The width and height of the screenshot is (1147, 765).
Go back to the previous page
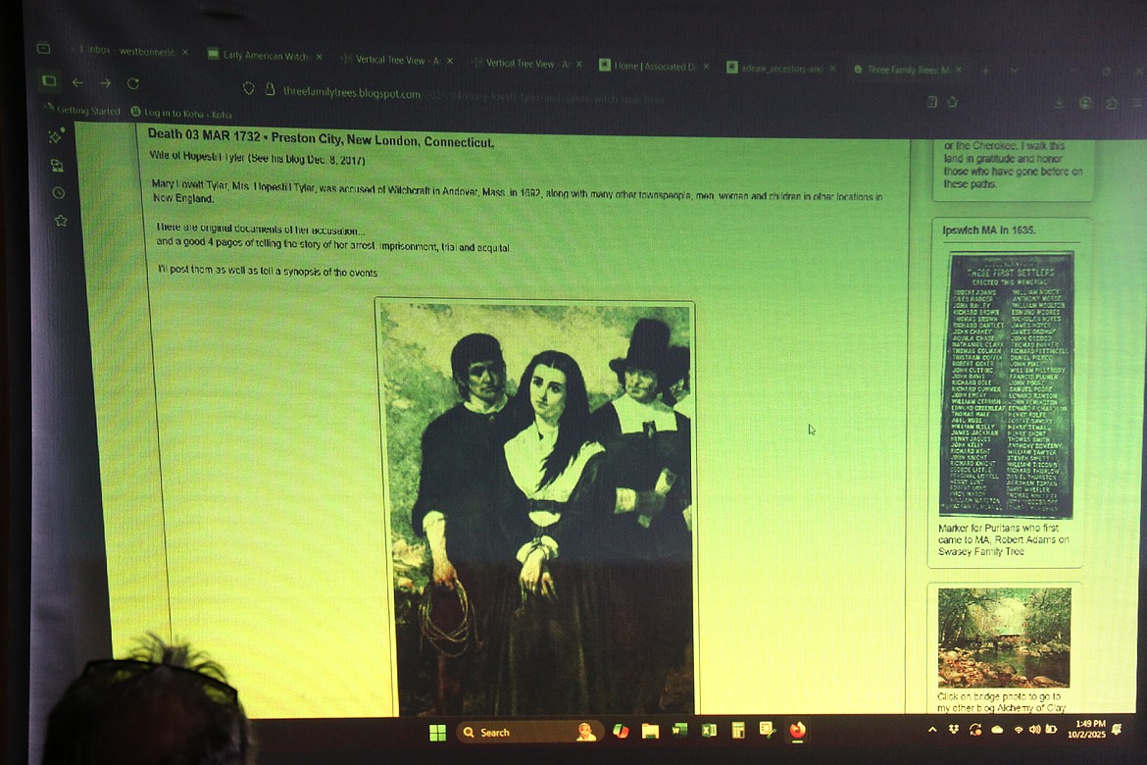pyautogui.click(x=77, y=83)
